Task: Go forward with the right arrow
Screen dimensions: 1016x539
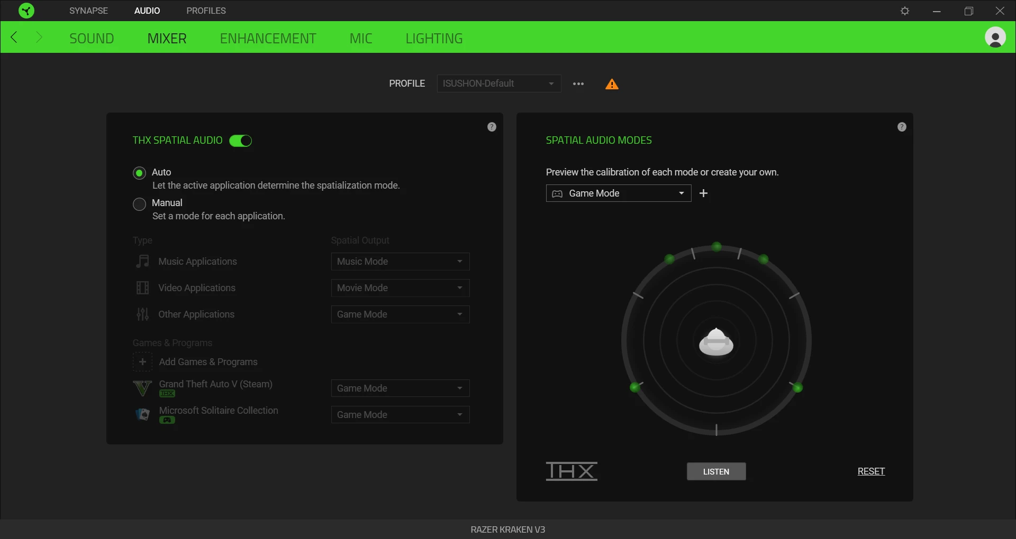Action: click(39, 37)
